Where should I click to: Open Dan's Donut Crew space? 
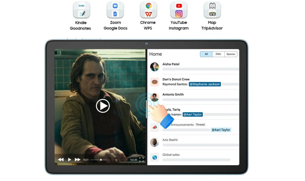pyautogui.click(x=195, y=82)
